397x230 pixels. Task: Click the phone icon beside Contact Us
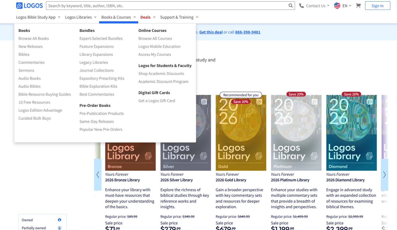(301, 5)
